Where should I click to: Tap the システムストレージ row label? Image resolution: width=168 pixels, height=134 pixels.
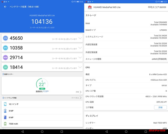pyautogui.click(x=94, y=37)
